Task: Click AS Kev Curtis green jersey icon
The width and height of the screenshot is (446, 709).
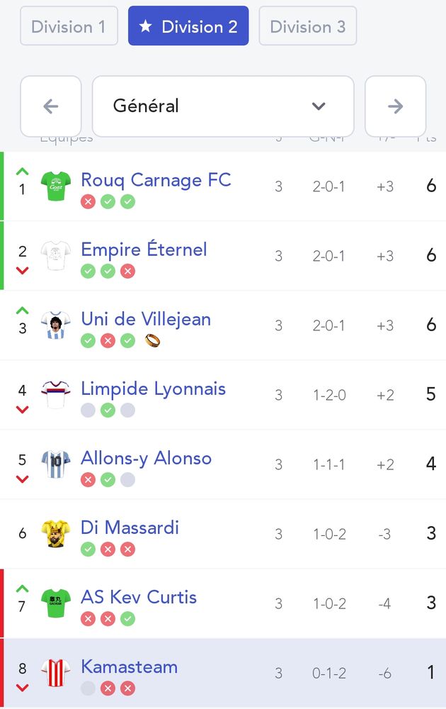Action: tap(55, 603)
